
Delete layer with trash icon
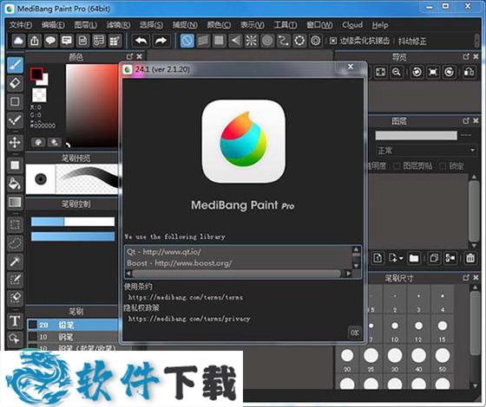pos(470,258)
